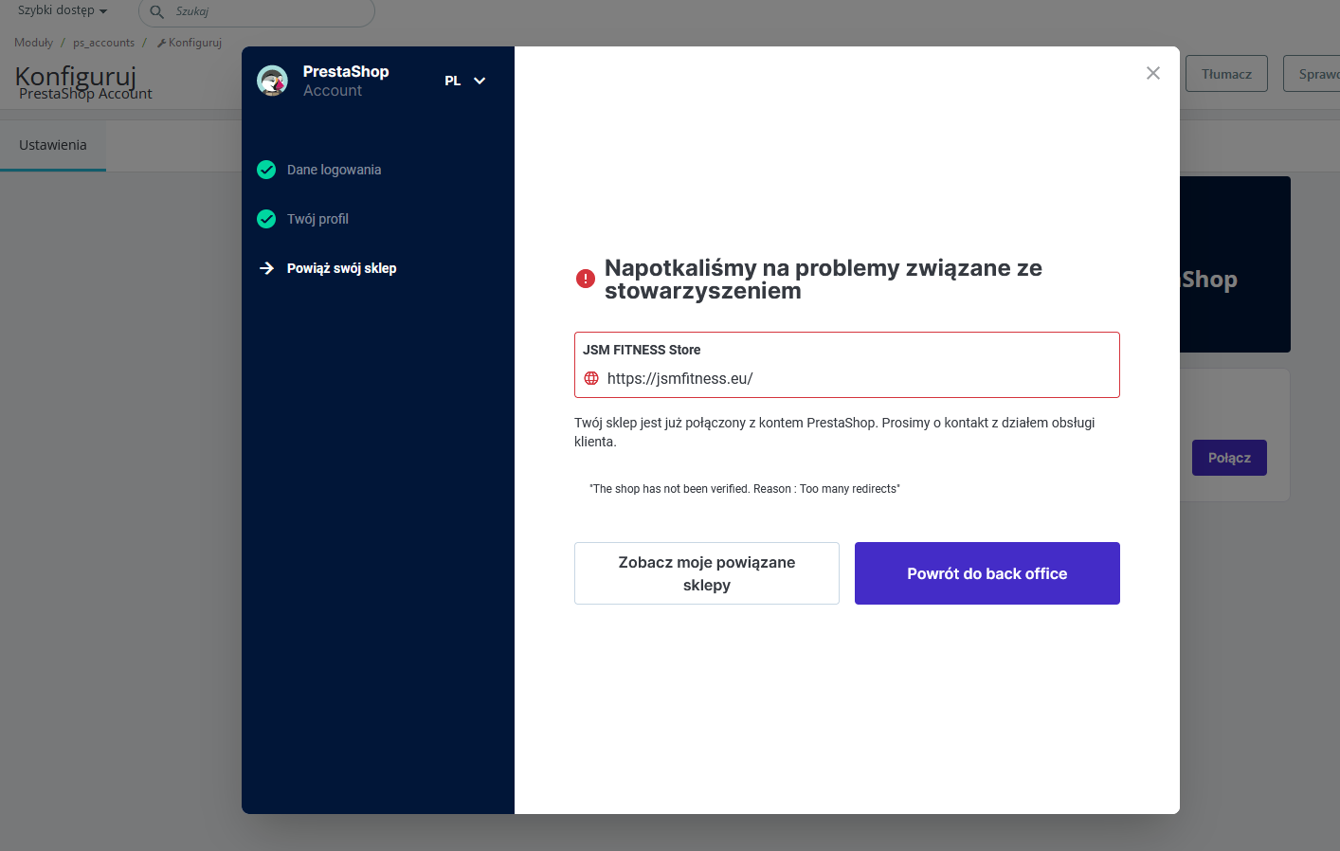Click the Połącz button in background page
Image resolution: width=1340 pixels, height=851 pixels.
(1229, 458)
